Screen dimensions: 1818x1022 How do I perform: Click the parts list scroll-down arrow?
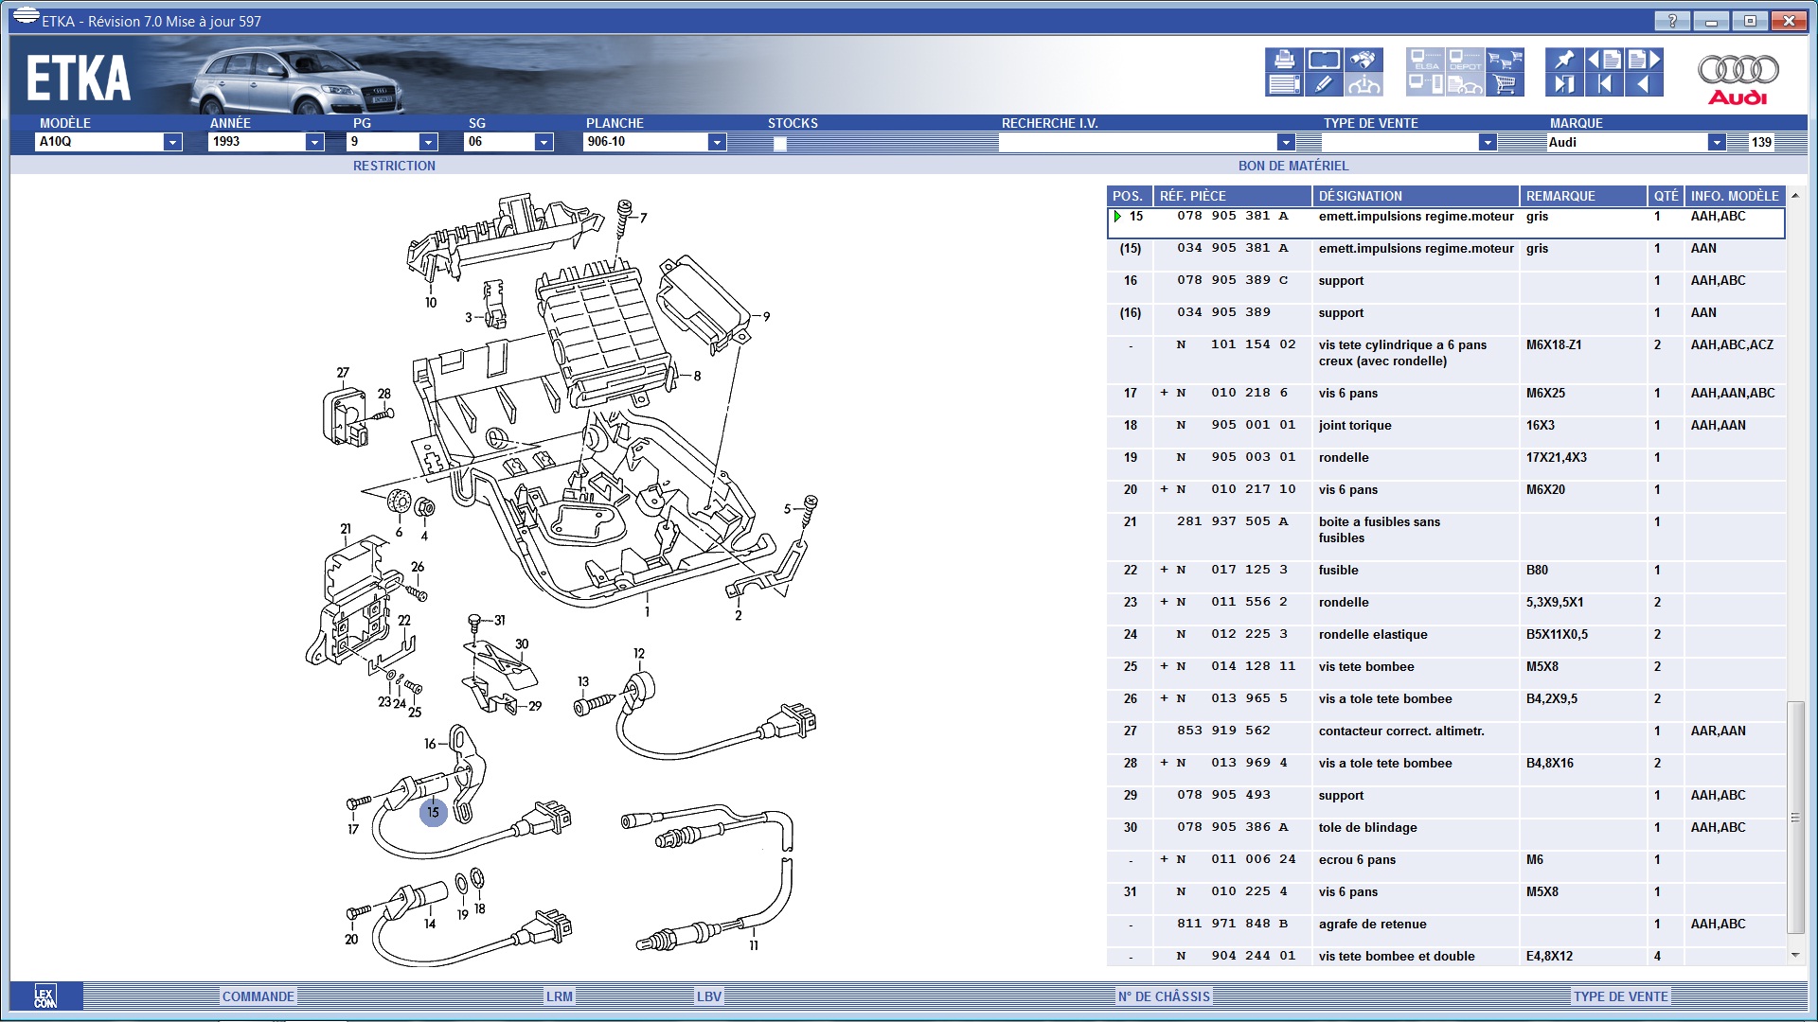1794,955
